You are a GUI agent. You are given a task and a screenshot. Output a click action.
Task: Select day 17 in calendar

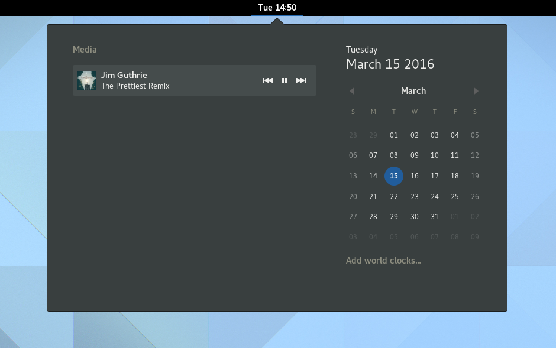pos(434,176)
